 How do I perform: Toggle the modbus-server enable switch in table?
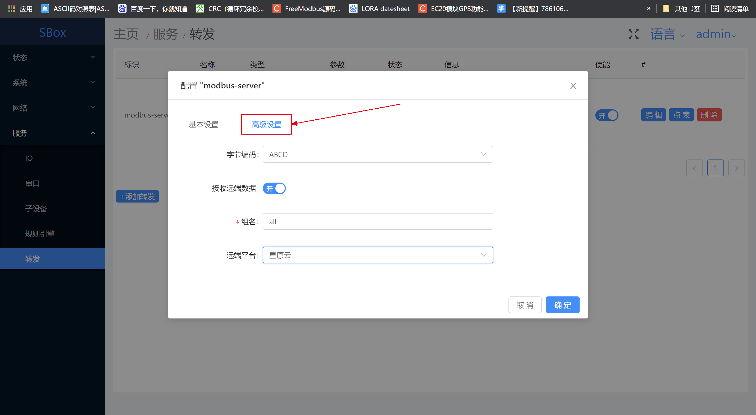click(x=606, y=115)
